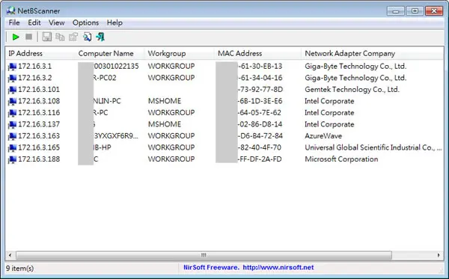Image resolution: width=449 pixels, height=279 pixels.
Task: Click MAC address ending -73-92-77-8D
Action: [x=260, y=89]
